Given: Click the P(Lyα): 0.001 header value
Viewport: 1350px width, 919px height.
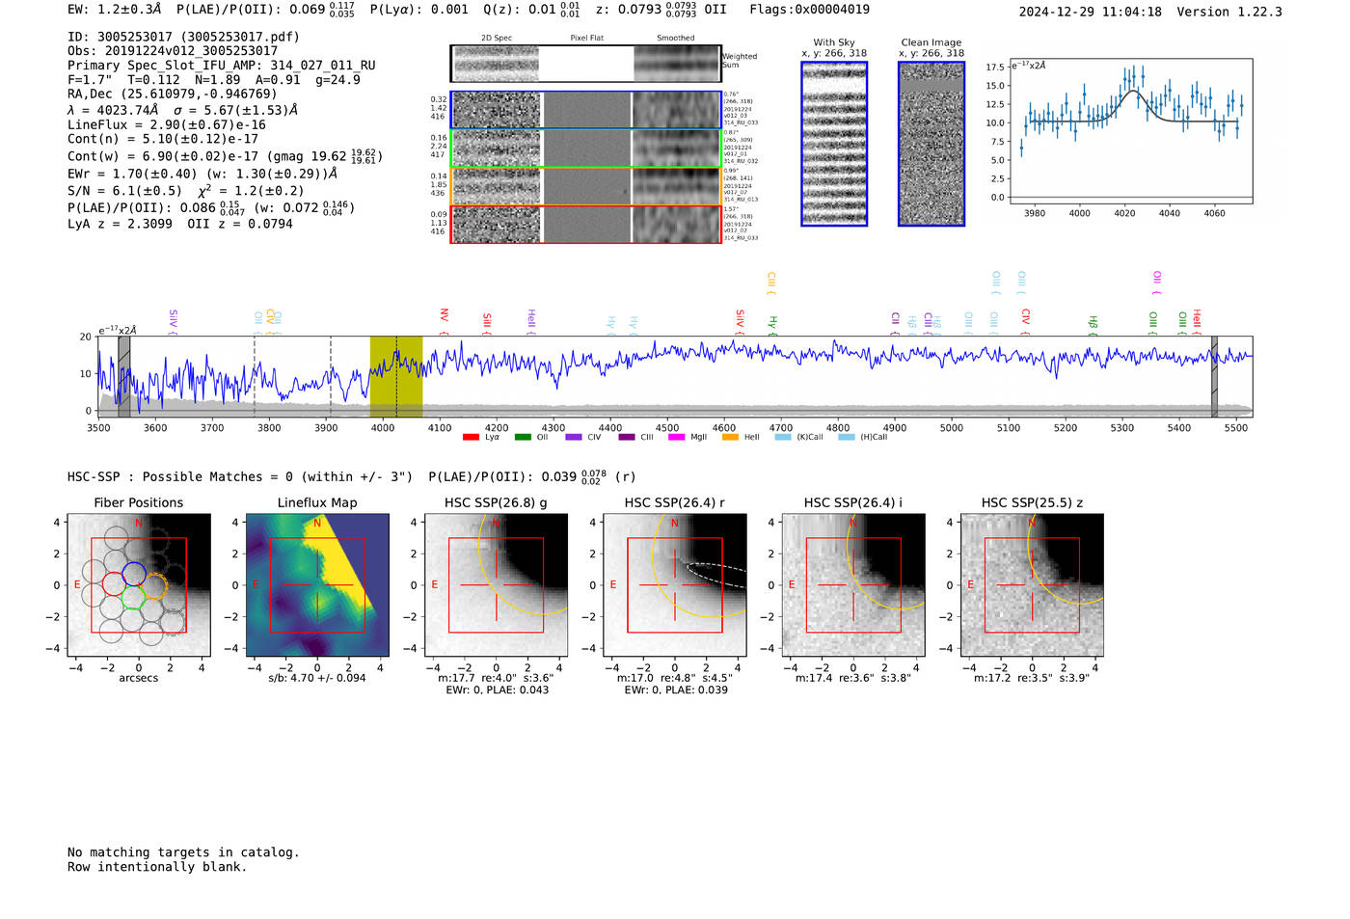Looking at the screenshot, I should 418,10.
